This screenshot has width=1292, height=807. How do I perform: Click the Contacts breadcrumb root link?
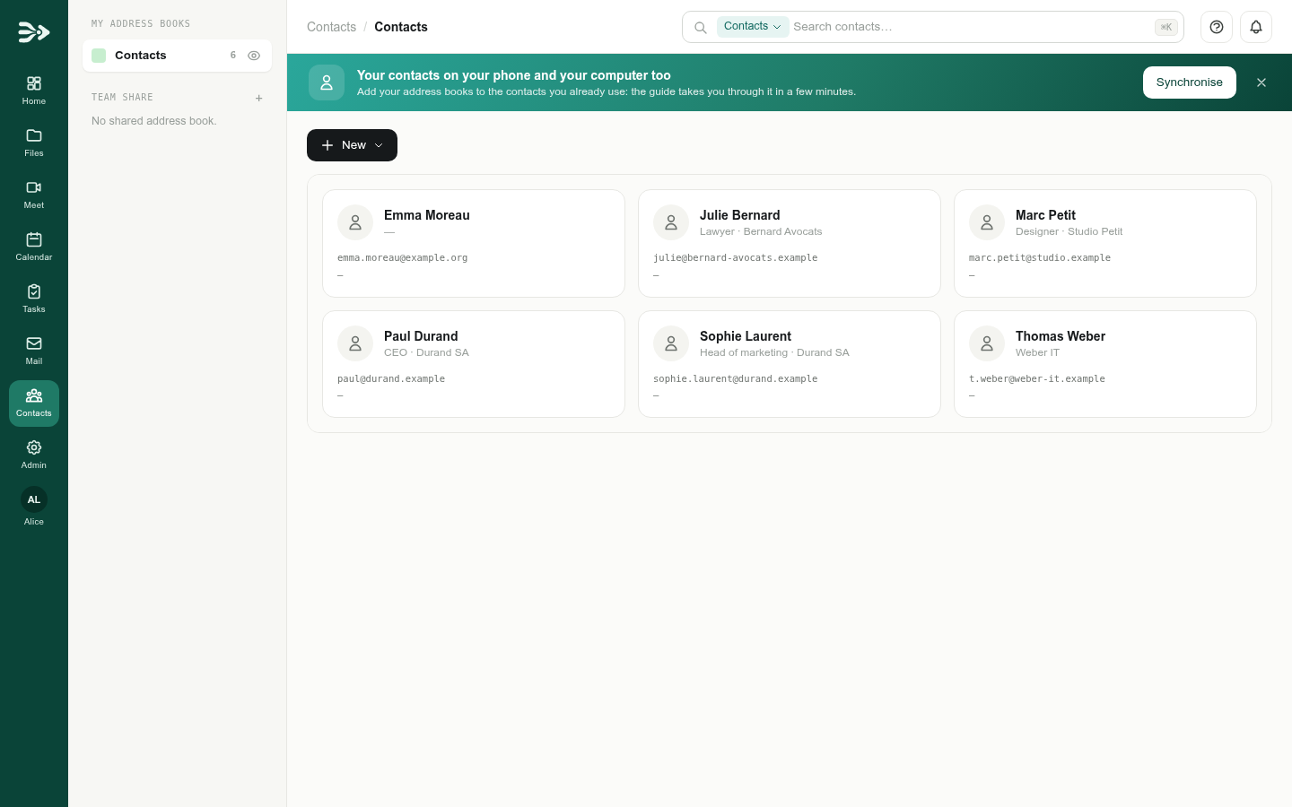331,27
